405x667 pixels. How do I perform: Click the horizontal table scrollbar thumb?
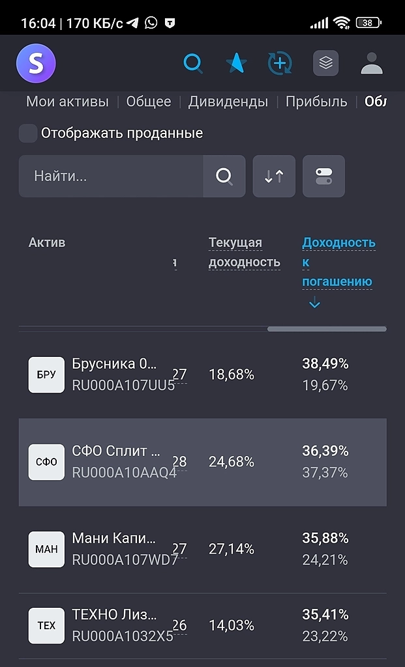point(327,329)
